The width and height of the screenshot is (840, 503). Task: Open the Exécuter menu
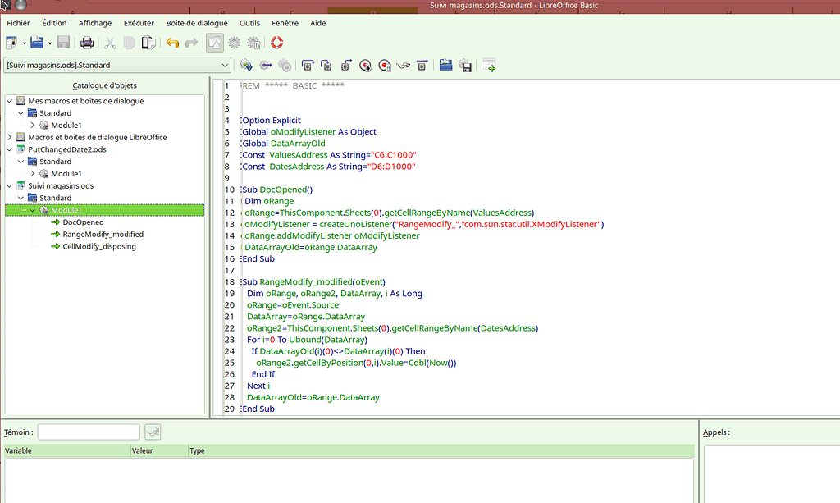(x=139, y=23)
